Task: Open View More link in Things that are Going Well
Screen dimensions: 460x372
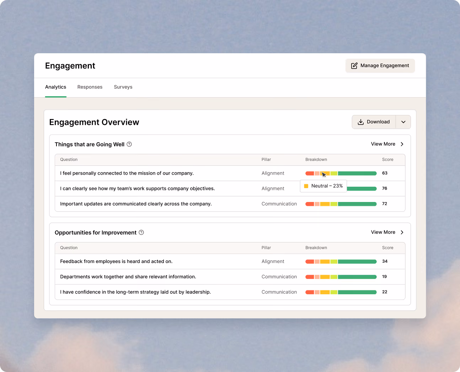Action: point(383,144)
